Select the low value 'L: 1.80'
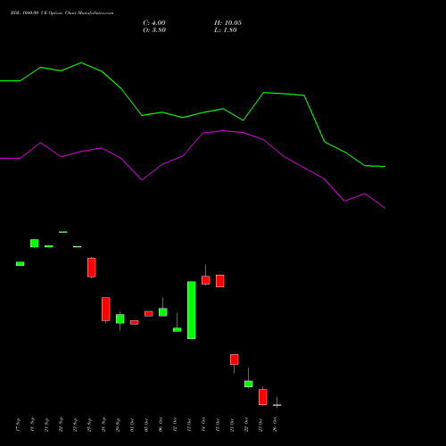The image size is (446, 446). coord(226,30)
